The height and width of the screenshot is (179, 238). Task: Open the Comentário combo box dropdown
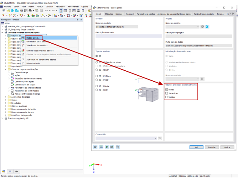point(155,138)
